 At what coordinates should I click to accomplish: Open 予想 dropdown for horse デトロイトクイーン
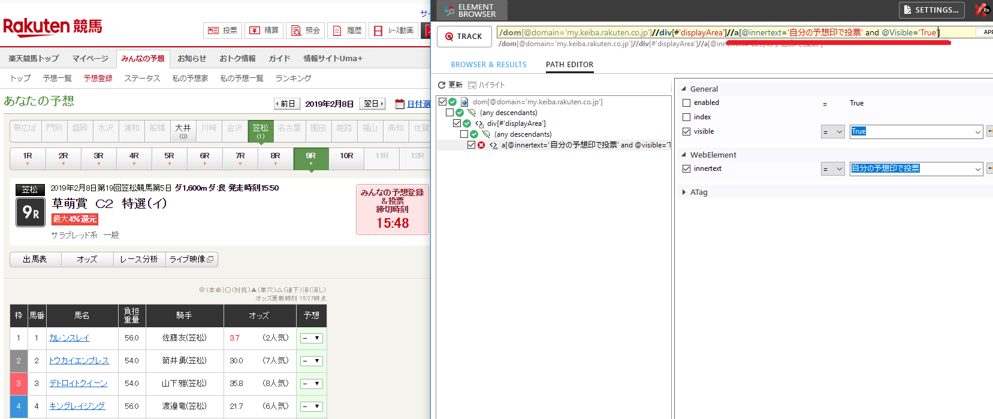[x=312, y=384]
